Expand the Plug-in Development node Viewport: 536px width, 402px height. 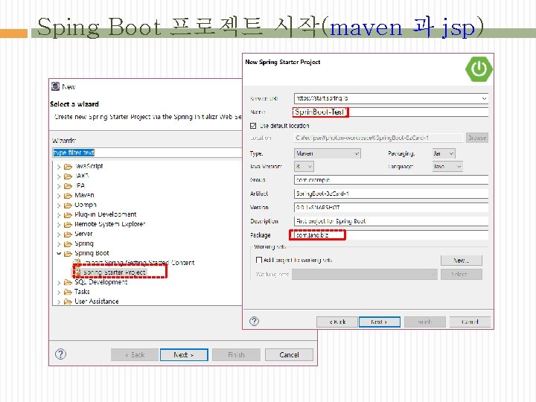(x=59, y=215)
